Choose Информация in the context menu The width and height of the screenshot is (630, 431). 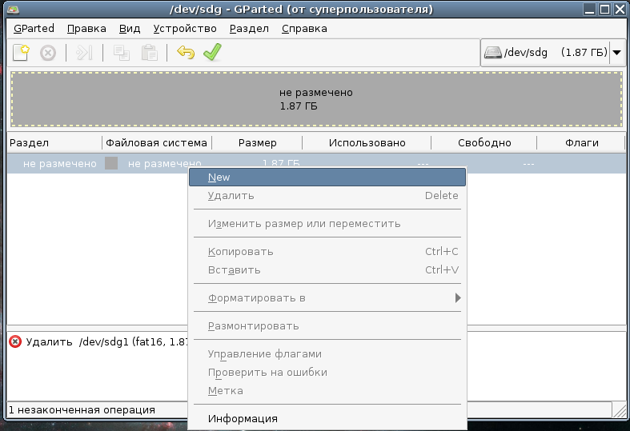click(327, 418)
